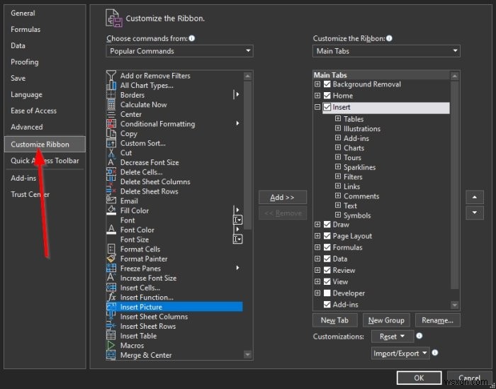
Task: Uncheck the Formulas tab checkbox
Action: [x=327, y=247]
